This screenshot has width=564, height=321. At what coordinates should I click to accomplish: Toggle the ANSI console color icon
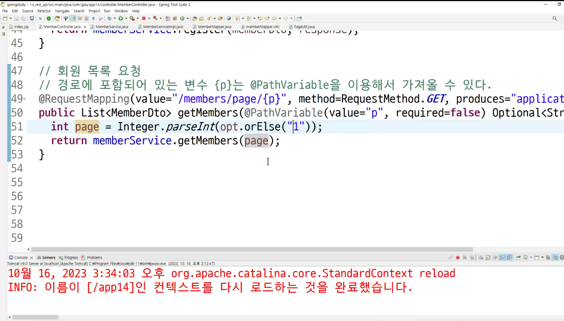(555, 257)
